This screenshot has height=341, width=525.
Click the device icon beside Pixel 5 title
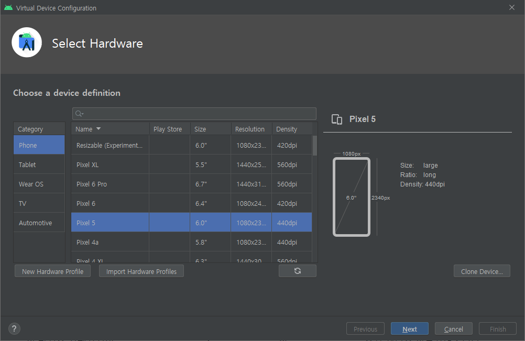click(337, 119)
